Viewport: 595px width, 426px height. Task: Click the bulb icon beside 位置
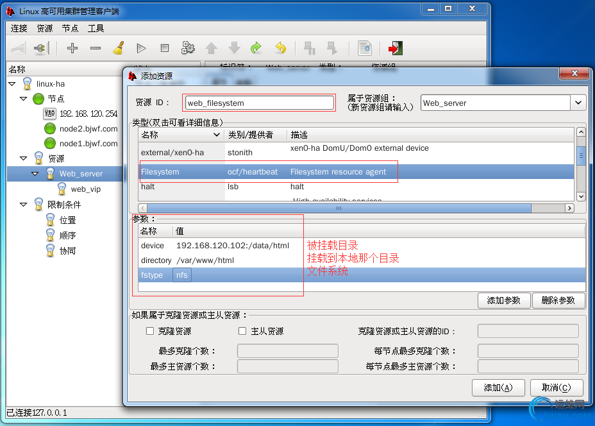(x=50, y=220)
